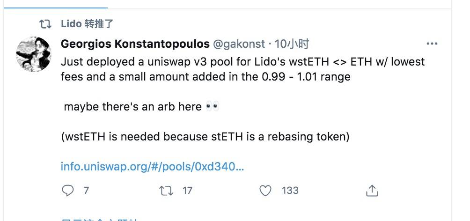Click the eyes emoji in the tweet

tap(212, 107)
